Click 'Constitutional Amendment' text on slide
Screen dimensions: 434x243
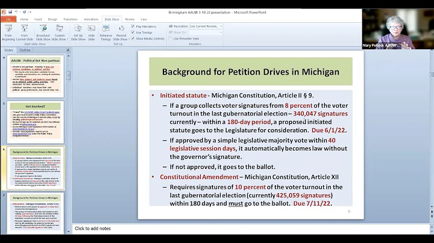(199, 177)
